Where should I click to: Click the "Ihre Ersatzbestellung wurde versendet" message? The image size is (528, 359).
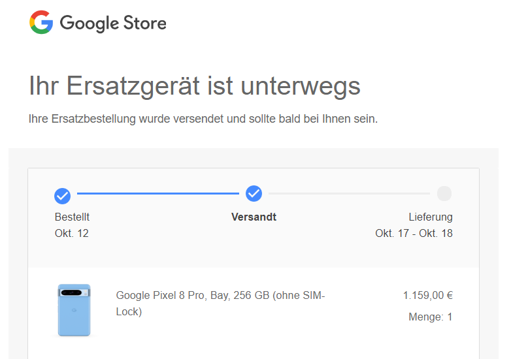203,119
